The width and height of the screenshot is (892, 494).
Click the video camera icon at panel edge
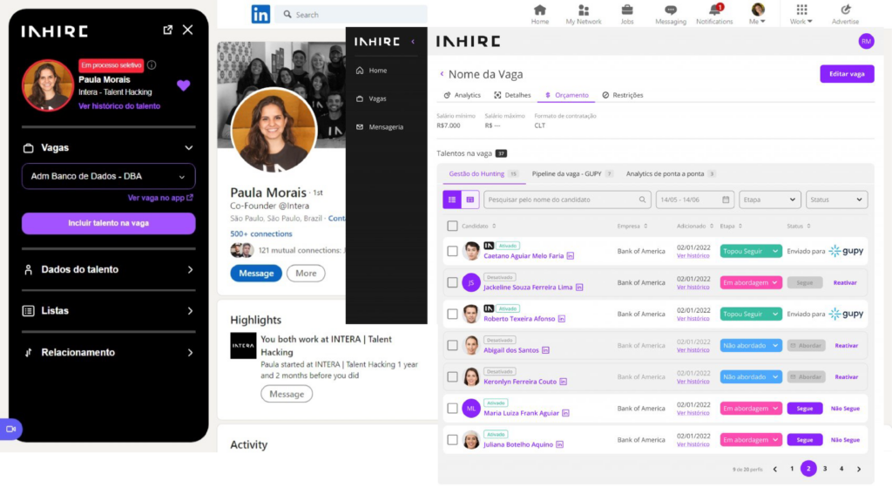point(10,430)
